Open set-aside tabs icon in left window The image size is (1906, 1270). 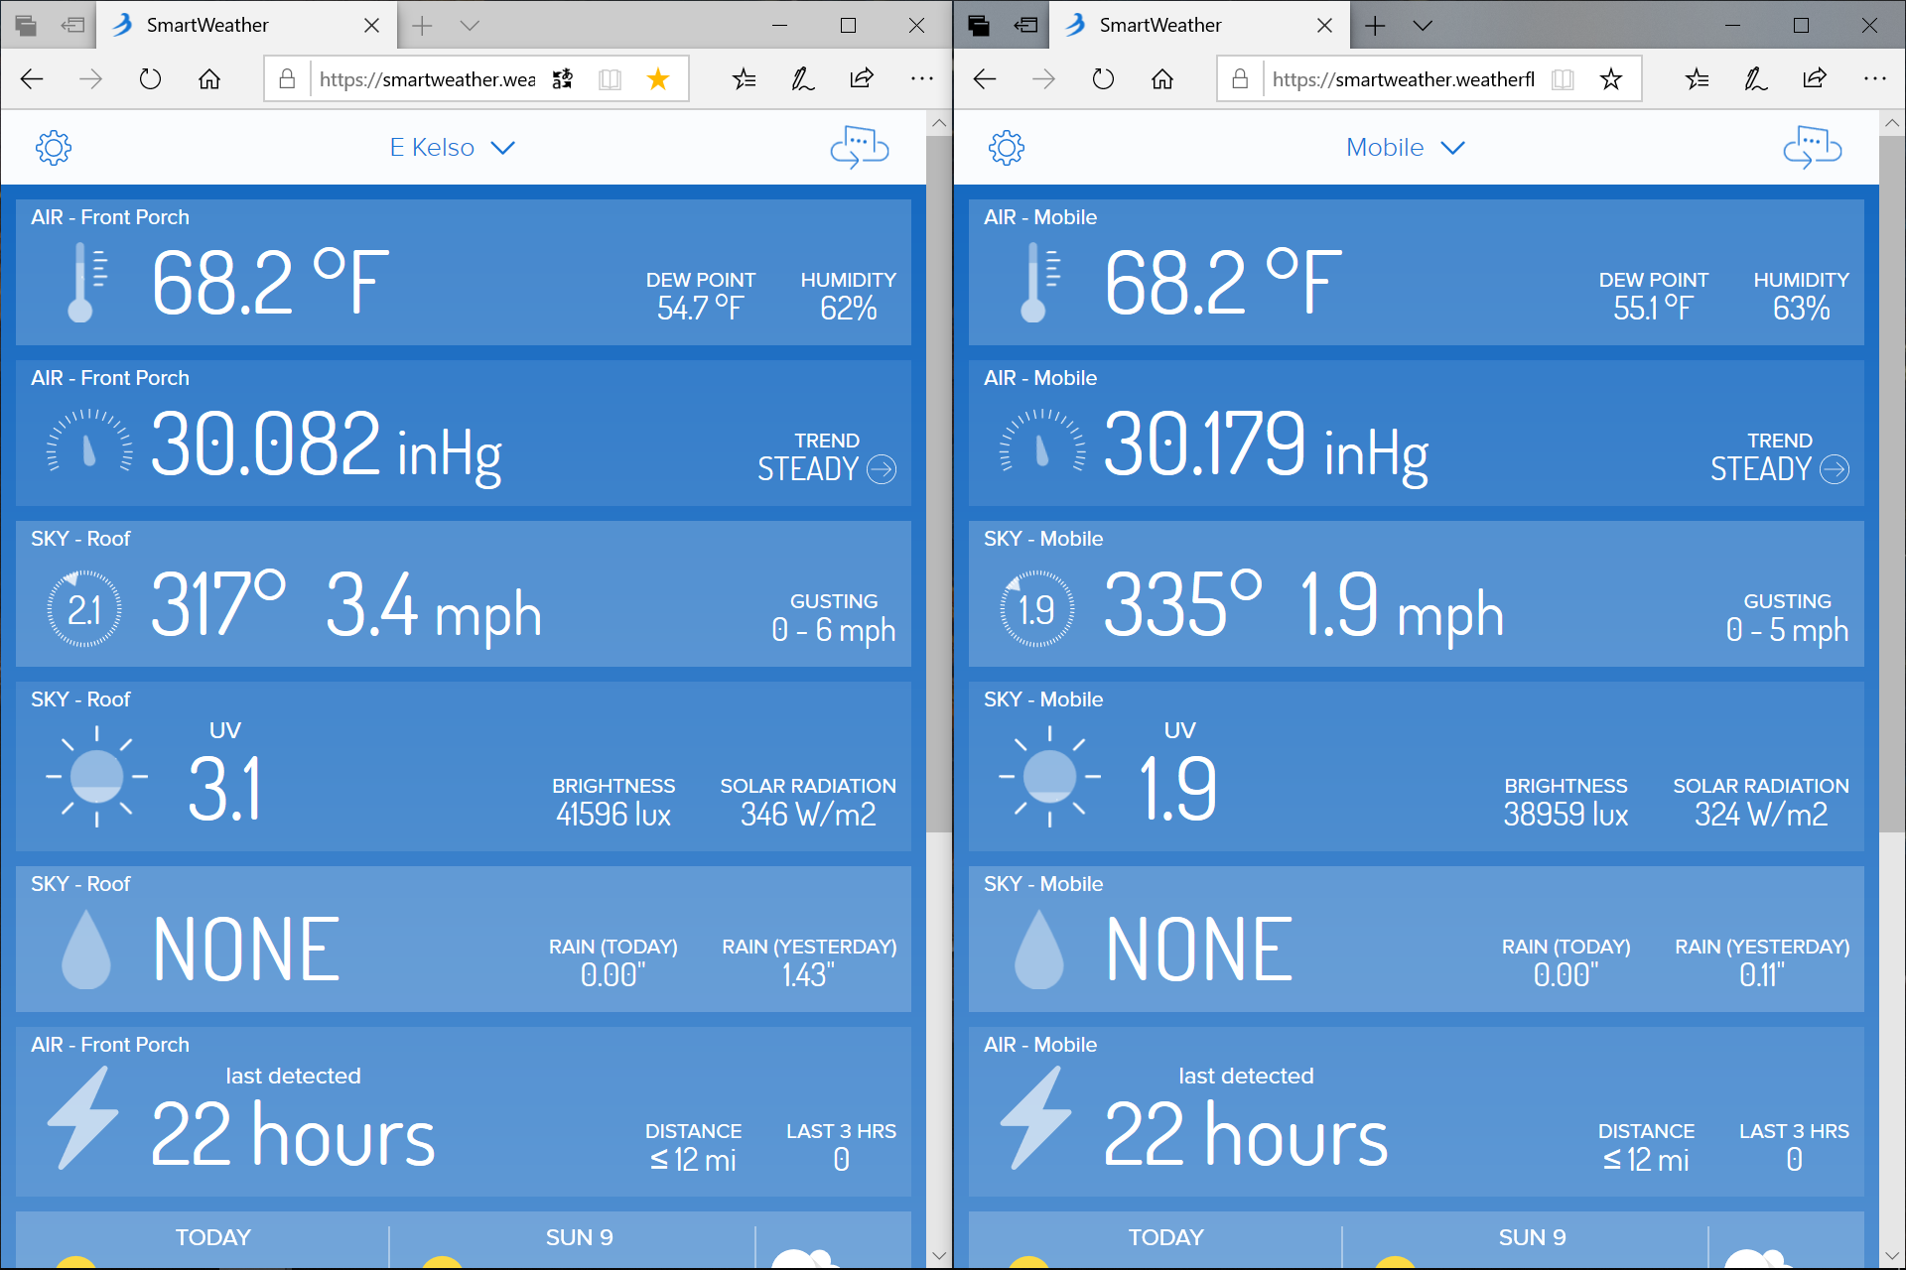26,26
